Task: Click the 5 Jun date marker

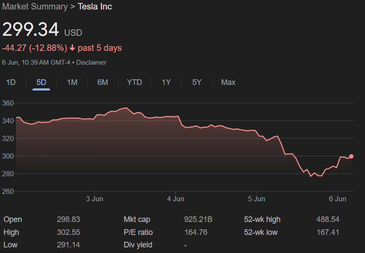Action: (257, 199)
